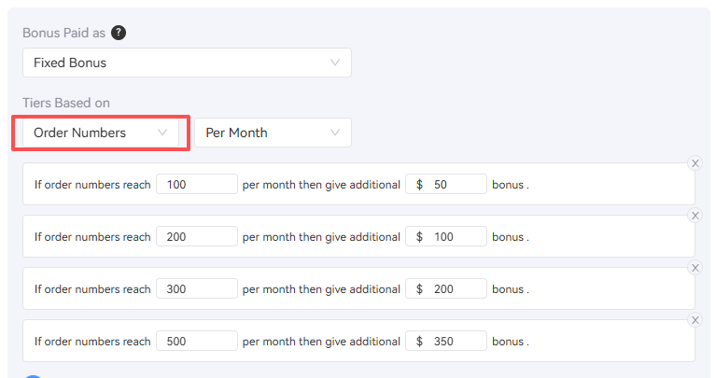The width and height of the screenshot is (716, 378).
Task: Open the Fixed Bonus dropdown
Action: 188,63
